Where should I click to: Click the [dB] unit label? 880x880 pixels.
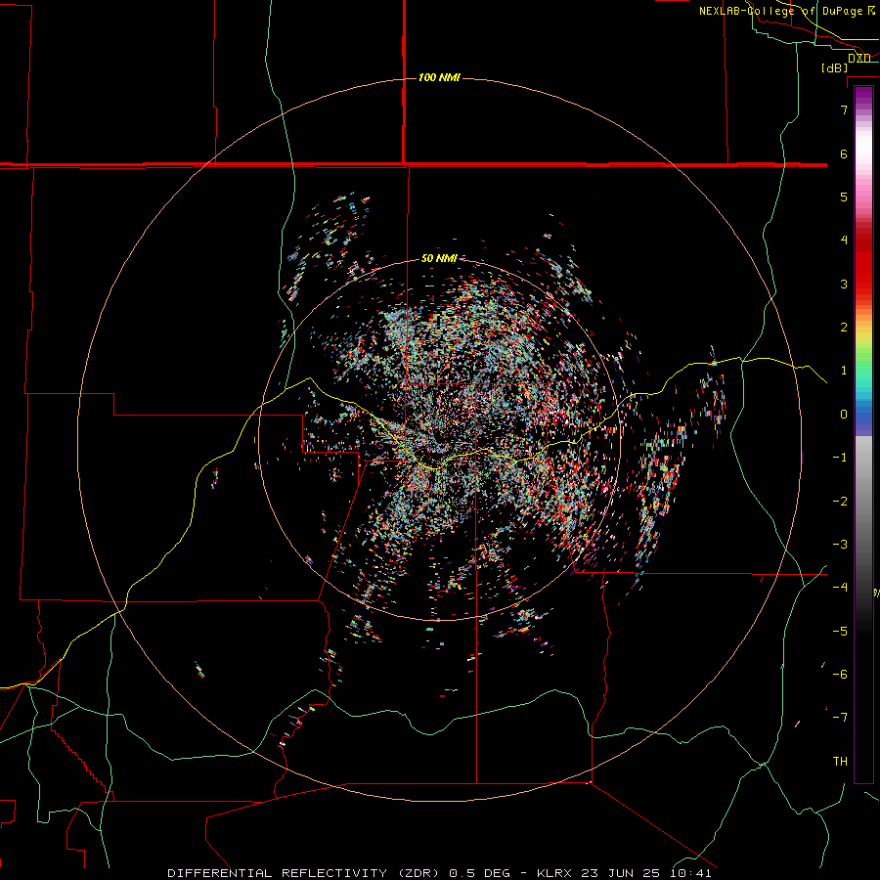(835, 67)
